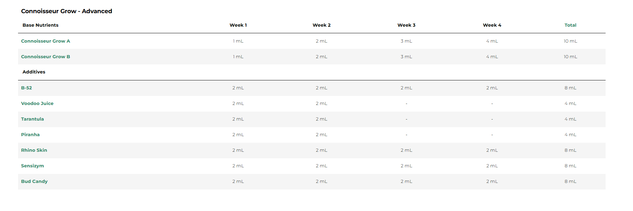Click the Total column header
633x211 pixels.
pos(570,25)
